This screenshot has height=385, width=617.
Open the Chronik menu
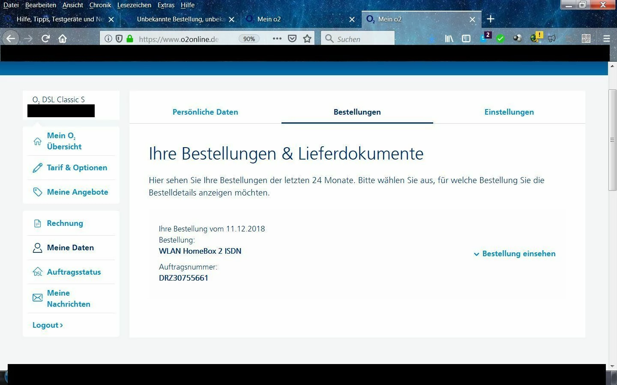tap(100, 5)
